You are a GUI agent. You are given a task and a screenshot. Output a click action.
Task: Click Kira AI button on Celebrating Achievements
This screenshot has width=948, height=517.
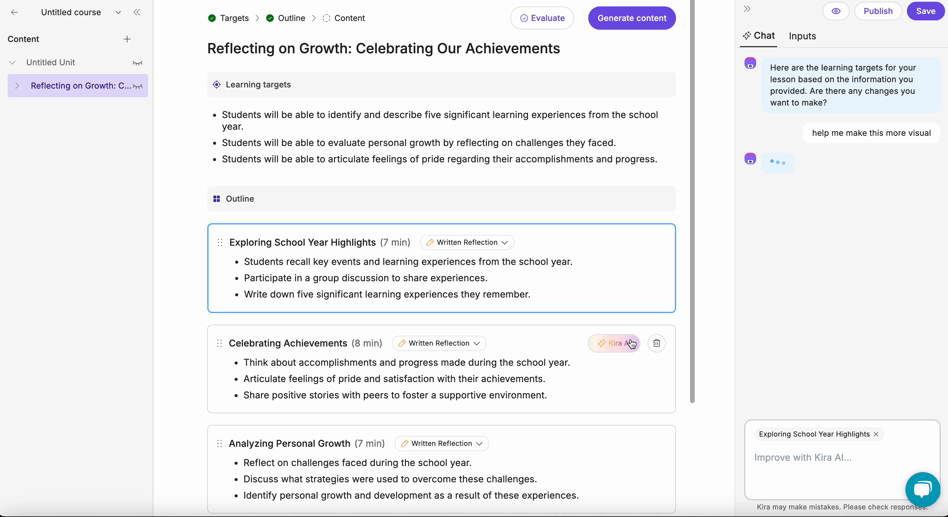(x=614, y=343)
